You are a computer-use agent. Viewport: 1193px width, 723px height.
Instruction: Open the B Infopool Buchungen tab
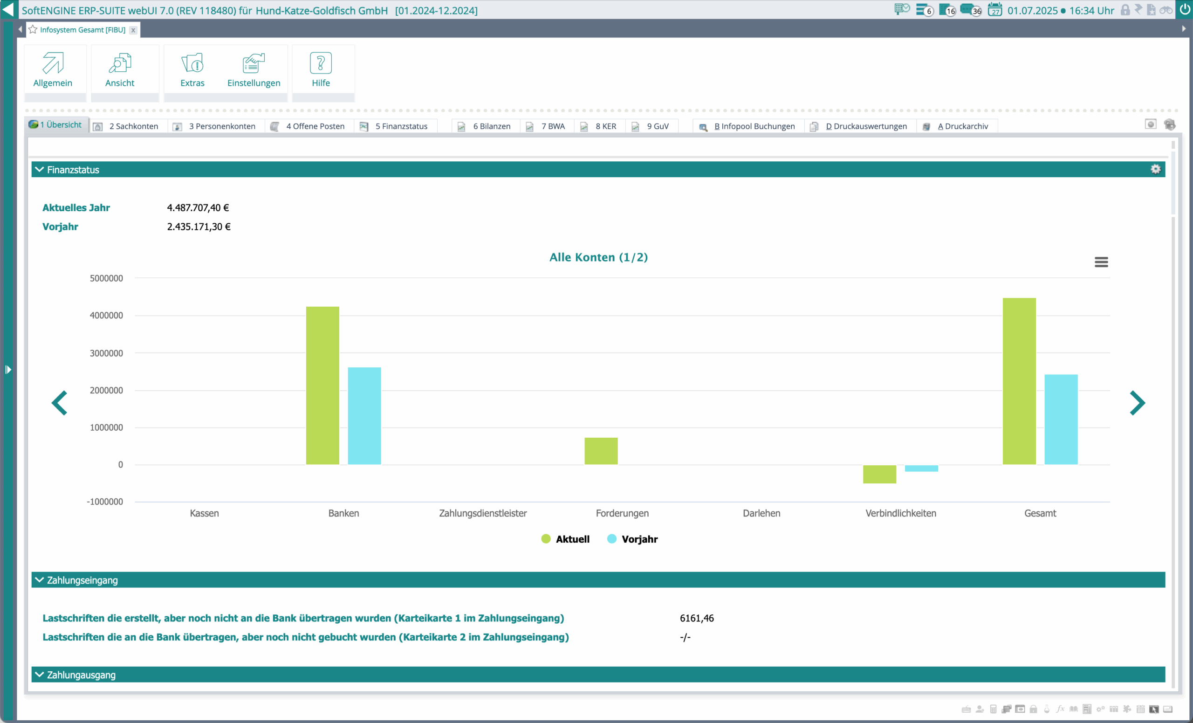(x=748, y=126)
